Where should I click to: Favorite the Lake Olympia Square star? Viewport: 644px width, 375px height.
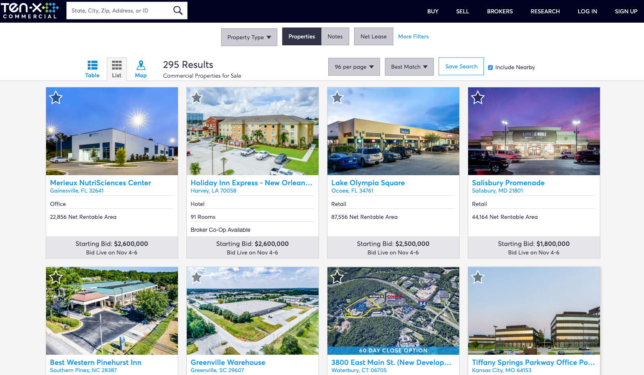point(337,97)
